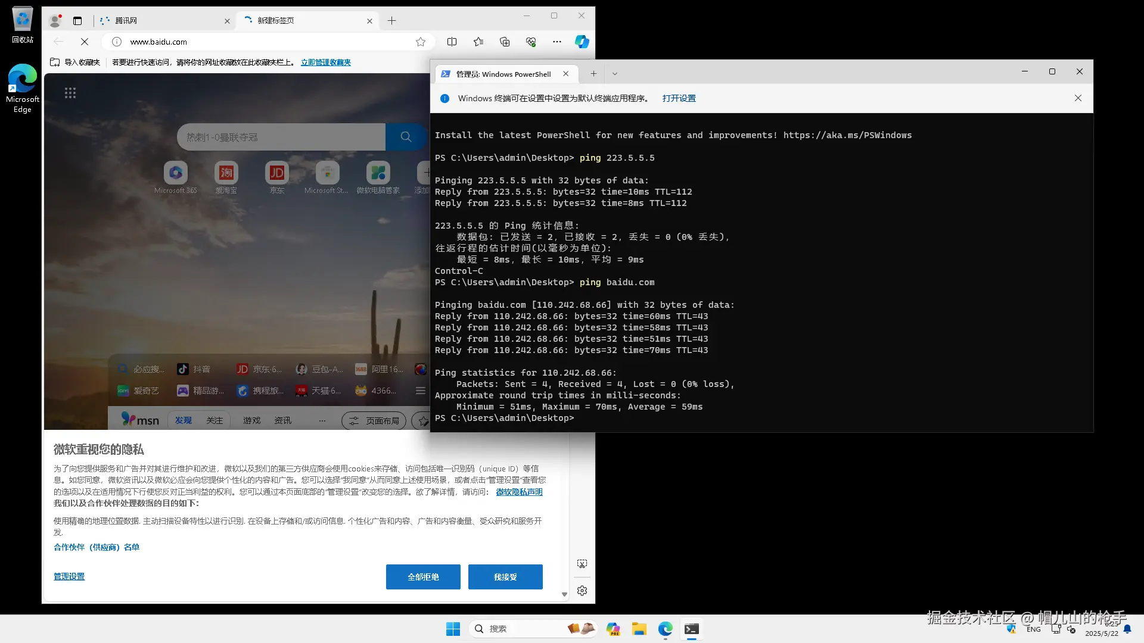
Task: Select the 游戏 tab in msn feed
Action: point(251,421)
